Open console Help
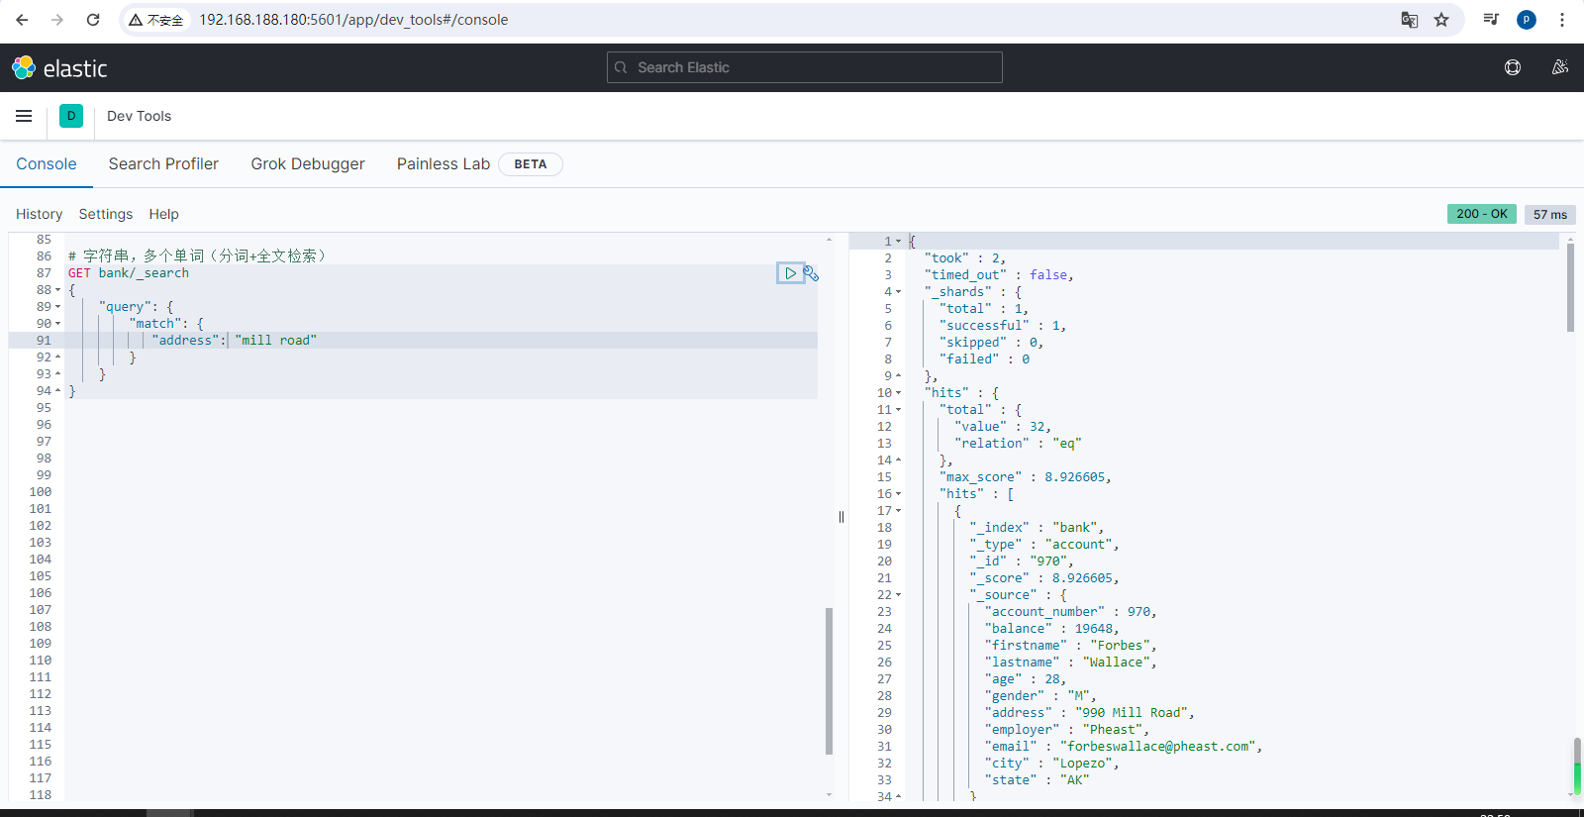Viewport: 1584px width, 817px height. tap(164, 214)
